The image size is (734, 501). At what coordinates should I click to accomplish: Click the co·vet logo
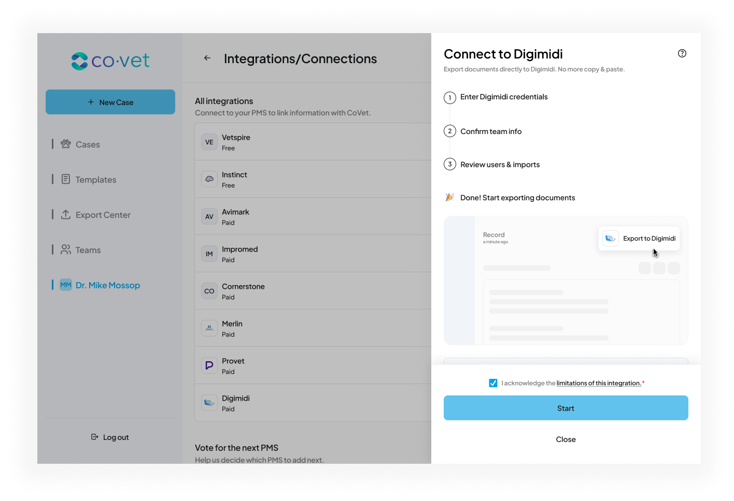[x=110, y=61]
